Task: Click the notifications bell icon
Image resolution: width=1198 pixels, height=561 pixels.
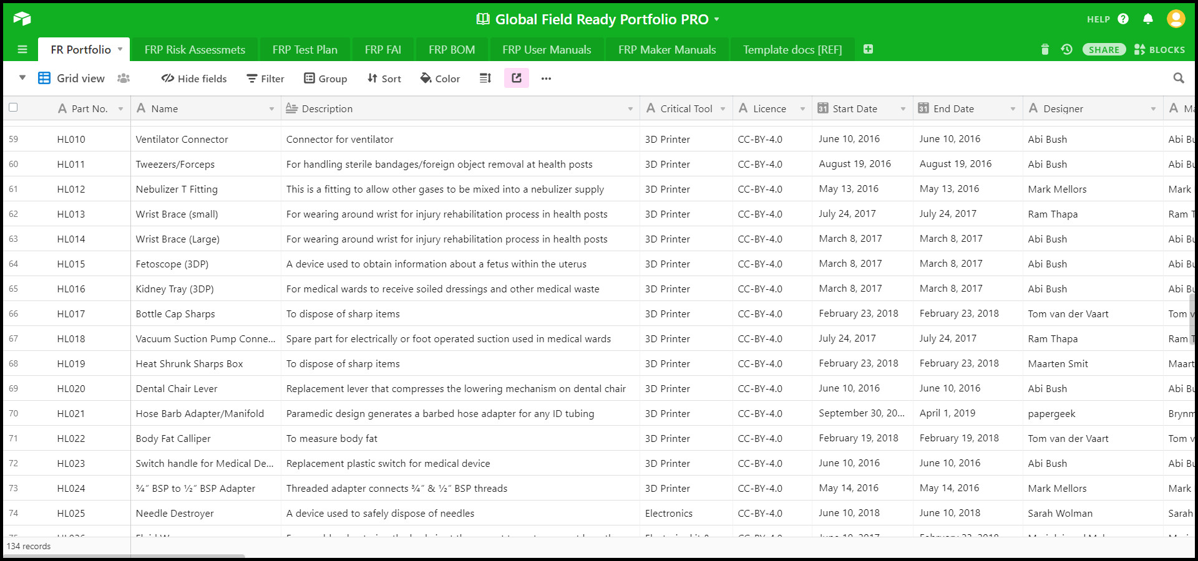Action: (1148, 19)
